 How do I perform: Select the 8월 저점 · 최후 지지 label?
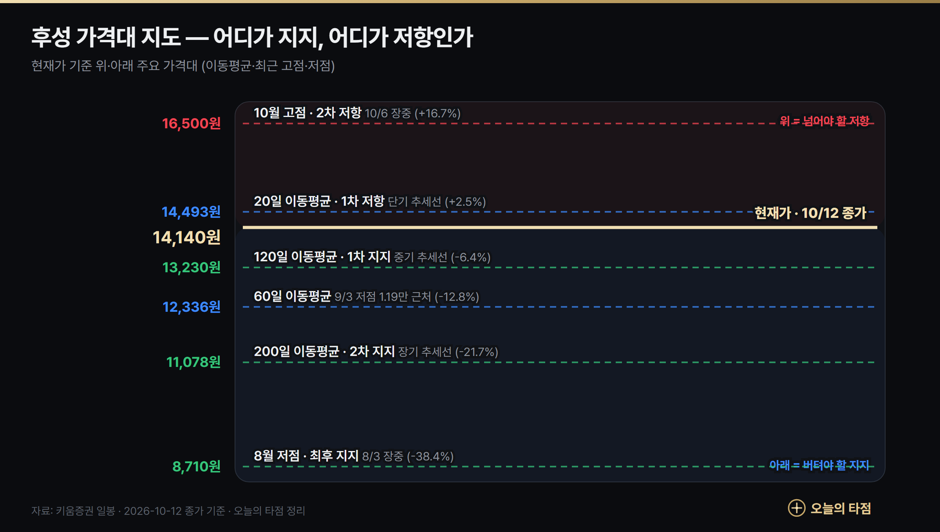tap(306, 456)
